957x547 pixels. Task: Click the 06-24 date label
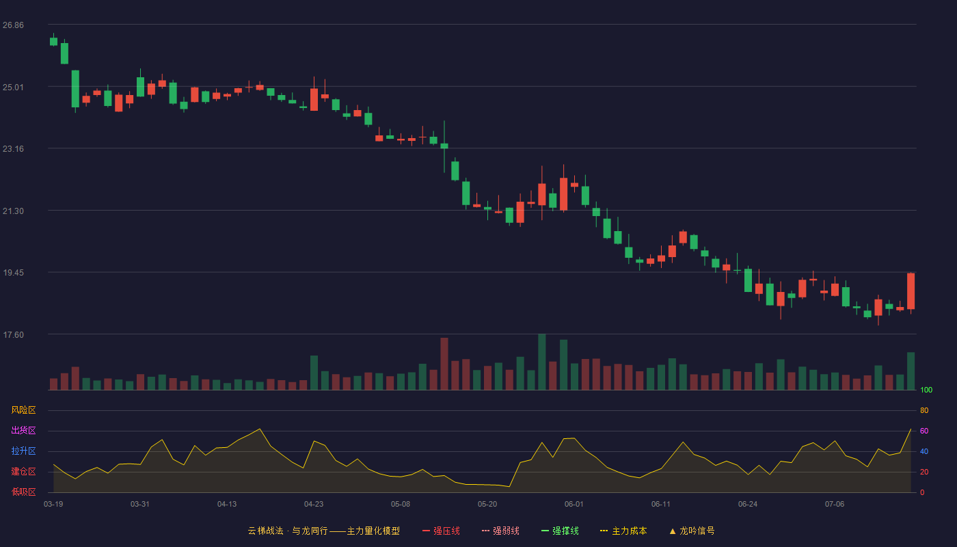click(748, 504)
